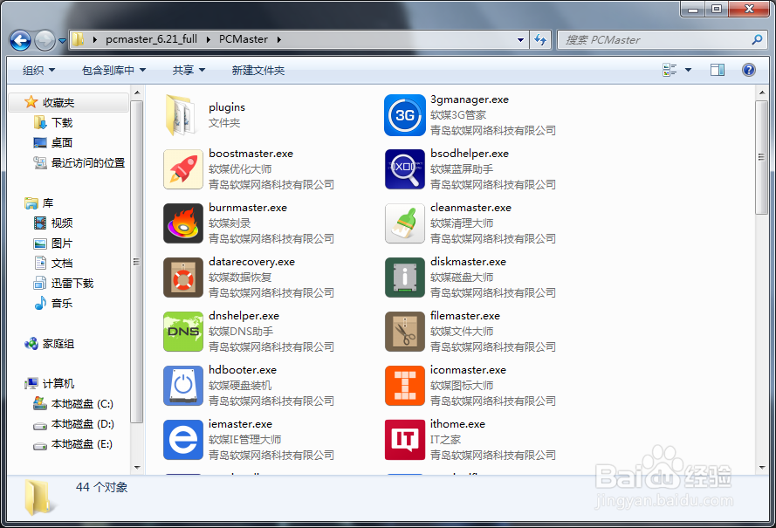
Task: Select the iemaster.exe blue e icon
Action: 183,440
